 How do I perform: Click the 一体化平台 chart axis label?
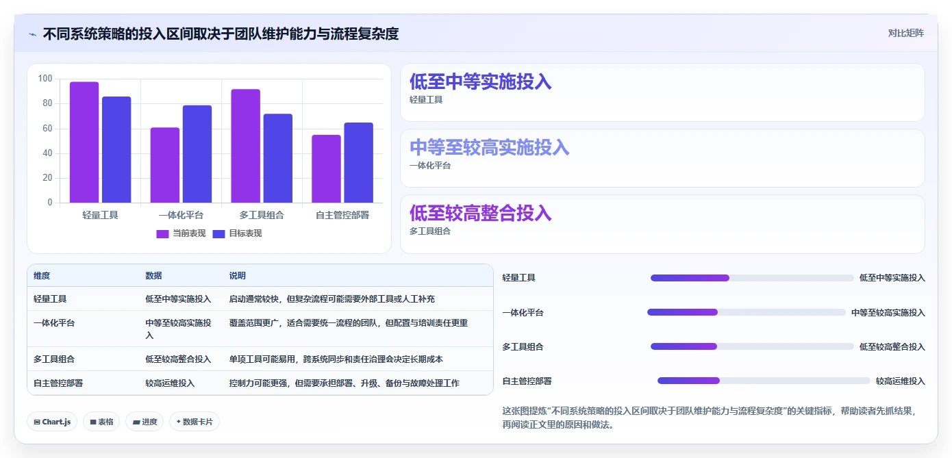[181, 215]
